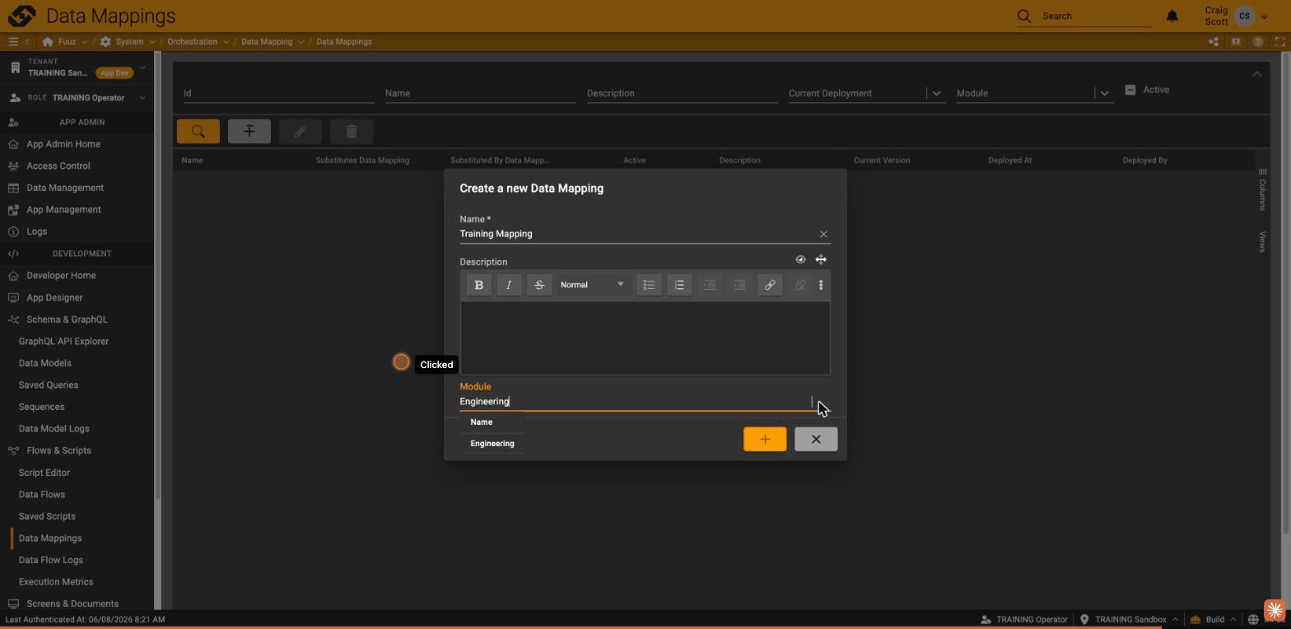This screenshot has width=1291, height=629.
Task: Click the Name column header in grid
Action: [192, 160]
